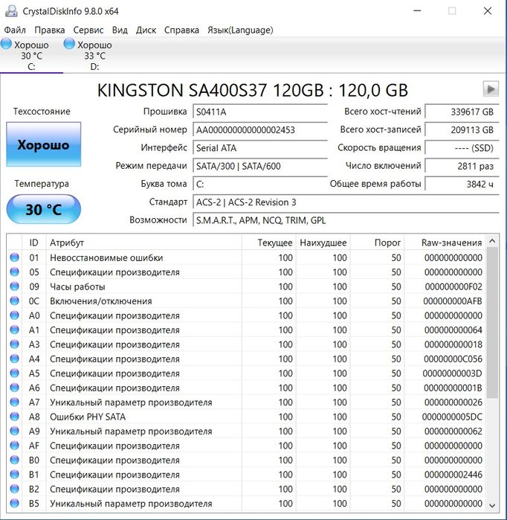Select the Ошибки PHY SATA attribute name
This screenshot has width=507, height=520.
pyautogui.click(x=88, y=417)
